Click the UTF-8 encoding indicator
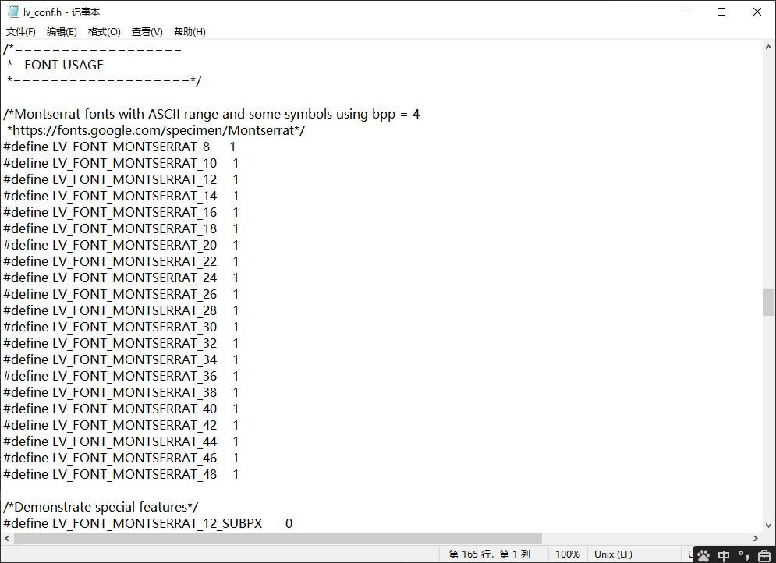The width and height of the screenshot is (776, 563). [690, 554]
